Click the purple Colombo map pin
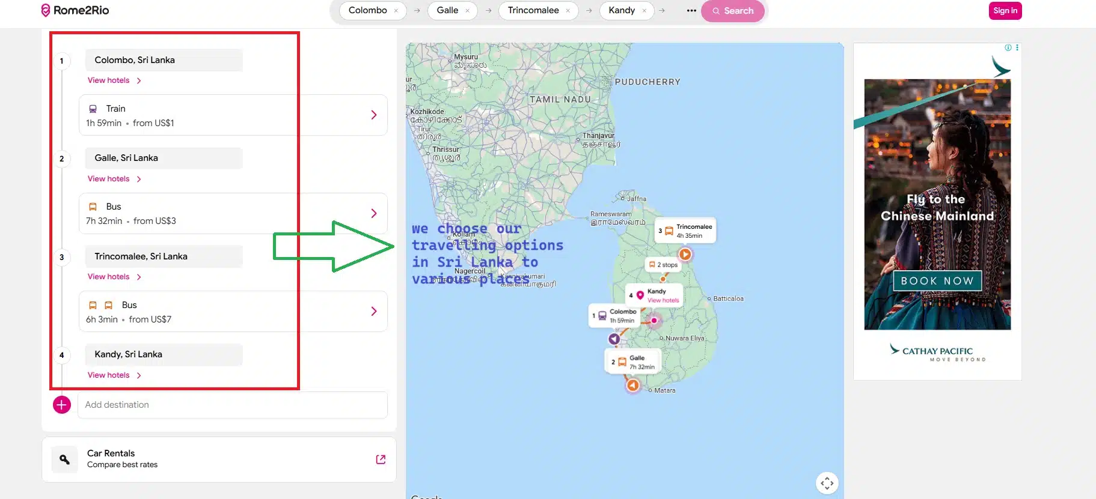Image resolution: width=1096 pixels, height=499 pixels. coord(614,339)
